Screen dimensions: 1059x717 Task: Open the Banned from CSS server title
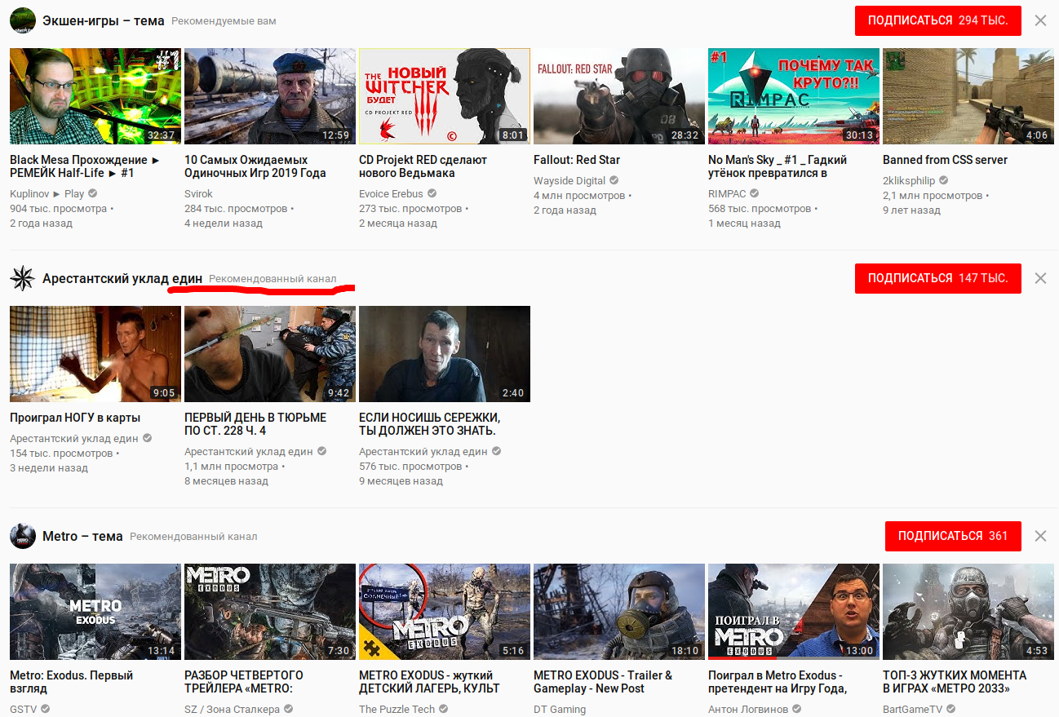pos(945,160)
